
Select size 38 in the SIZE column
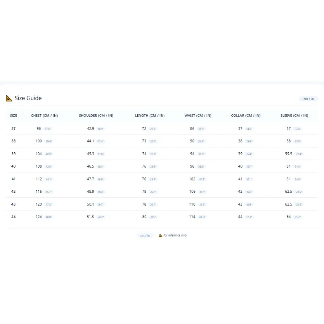[x=13, y=141]
